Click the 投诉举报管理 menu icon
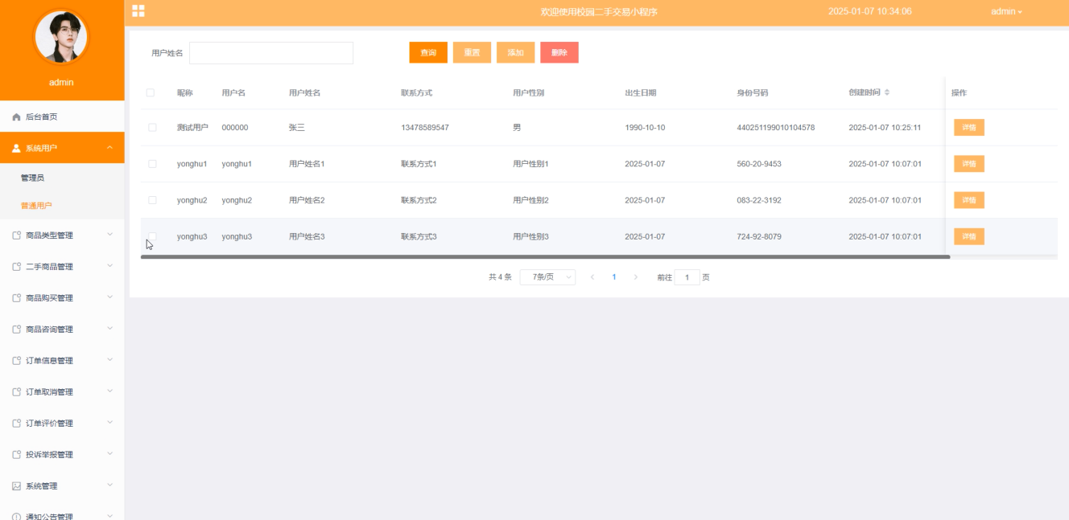 click(17, 455)
